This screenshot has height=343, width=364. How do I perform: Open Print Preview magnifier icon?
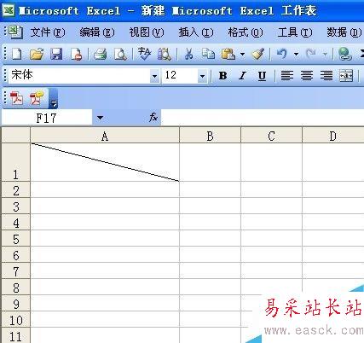tap(120, 54)
